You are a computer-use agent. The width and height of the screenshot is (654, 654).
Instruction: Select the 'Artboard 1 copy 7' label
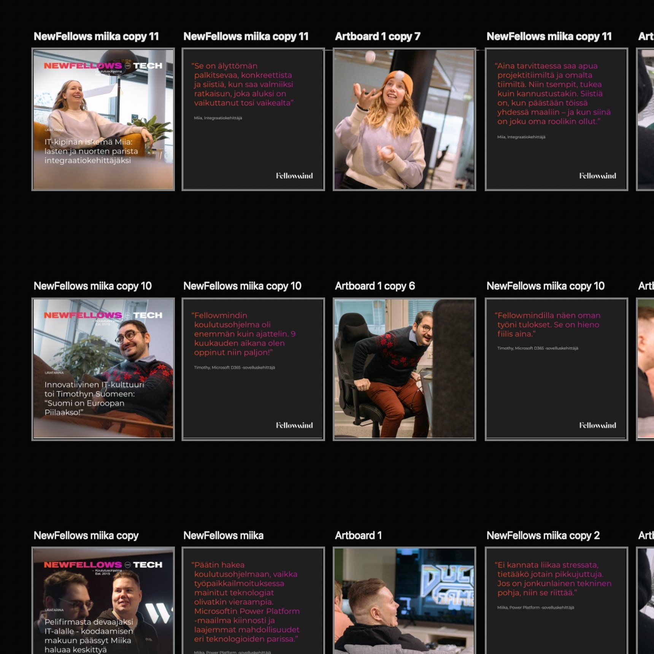click(x=377, y=37)
